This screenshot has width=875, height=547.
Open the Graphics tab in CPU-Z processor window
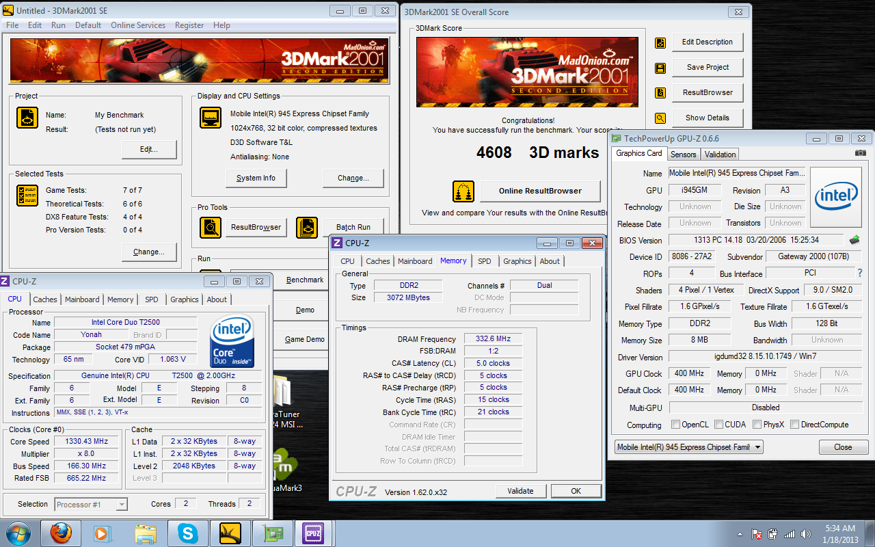click(x=185, y=299)
